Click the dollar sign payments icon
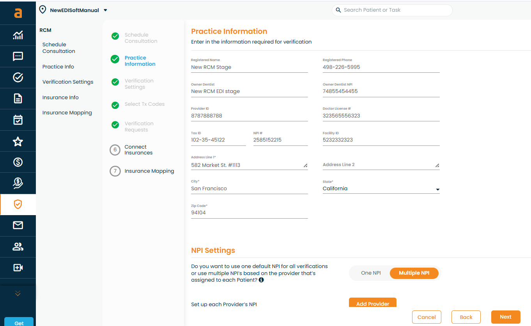Viewport: 531px width, 326px height. click(18, 162)
